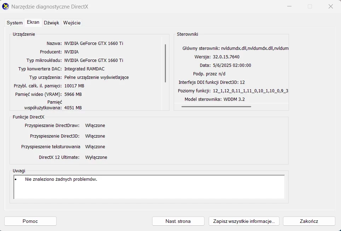
Task: Close the DirectX diagnostic window
Action: tap(330, 6)
